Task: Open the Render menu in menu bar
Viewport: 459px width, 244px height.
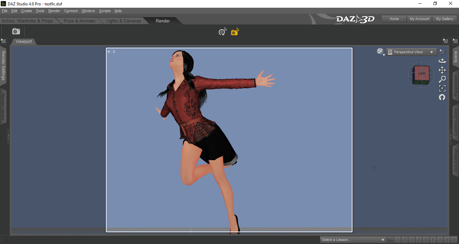Action: coord(54,11)
